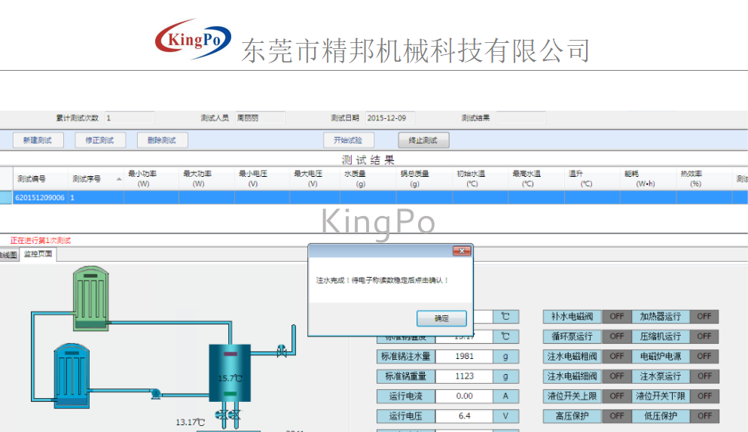Click the left valve icon below the water tank
This screenshot has height=432, width=748.
point(221,415)
